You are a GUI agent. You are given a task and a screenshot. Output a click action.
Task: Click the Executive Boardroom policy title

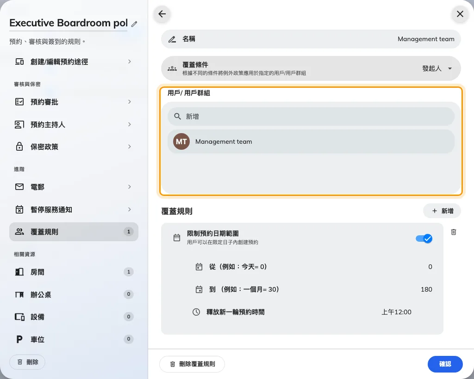69,23
